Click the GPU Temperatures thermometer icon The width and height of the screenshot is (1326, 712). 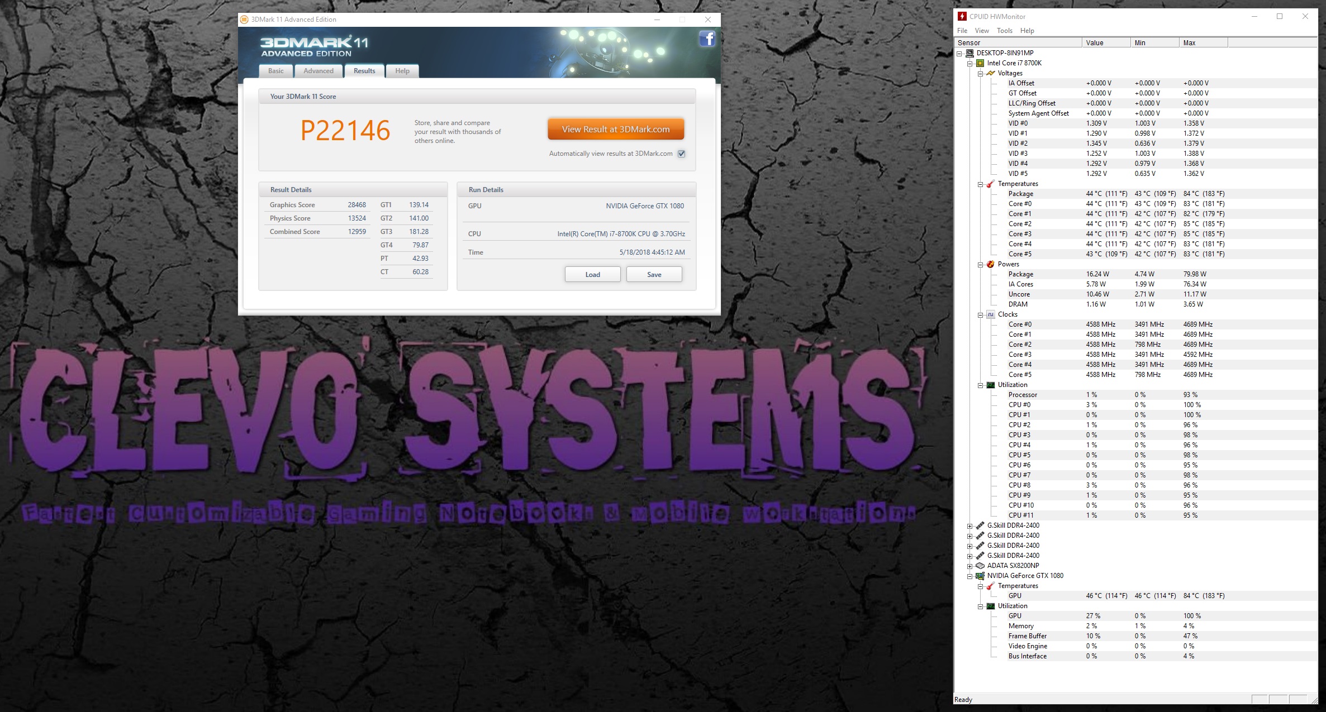click(x=991, y=586)
